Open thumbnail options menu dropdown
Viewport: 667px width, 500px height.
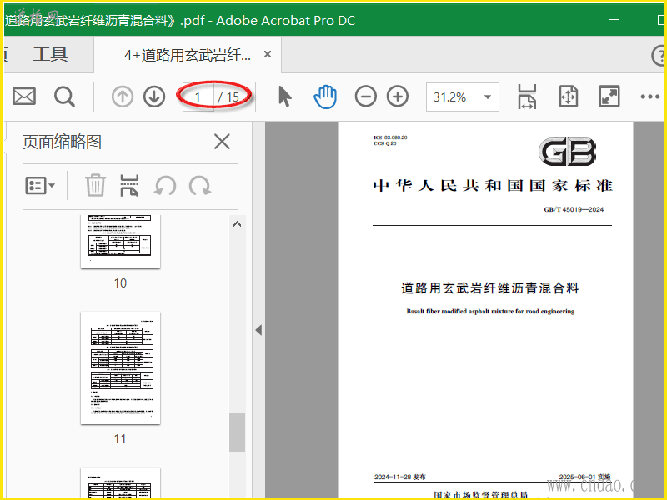tap(40, 186)
